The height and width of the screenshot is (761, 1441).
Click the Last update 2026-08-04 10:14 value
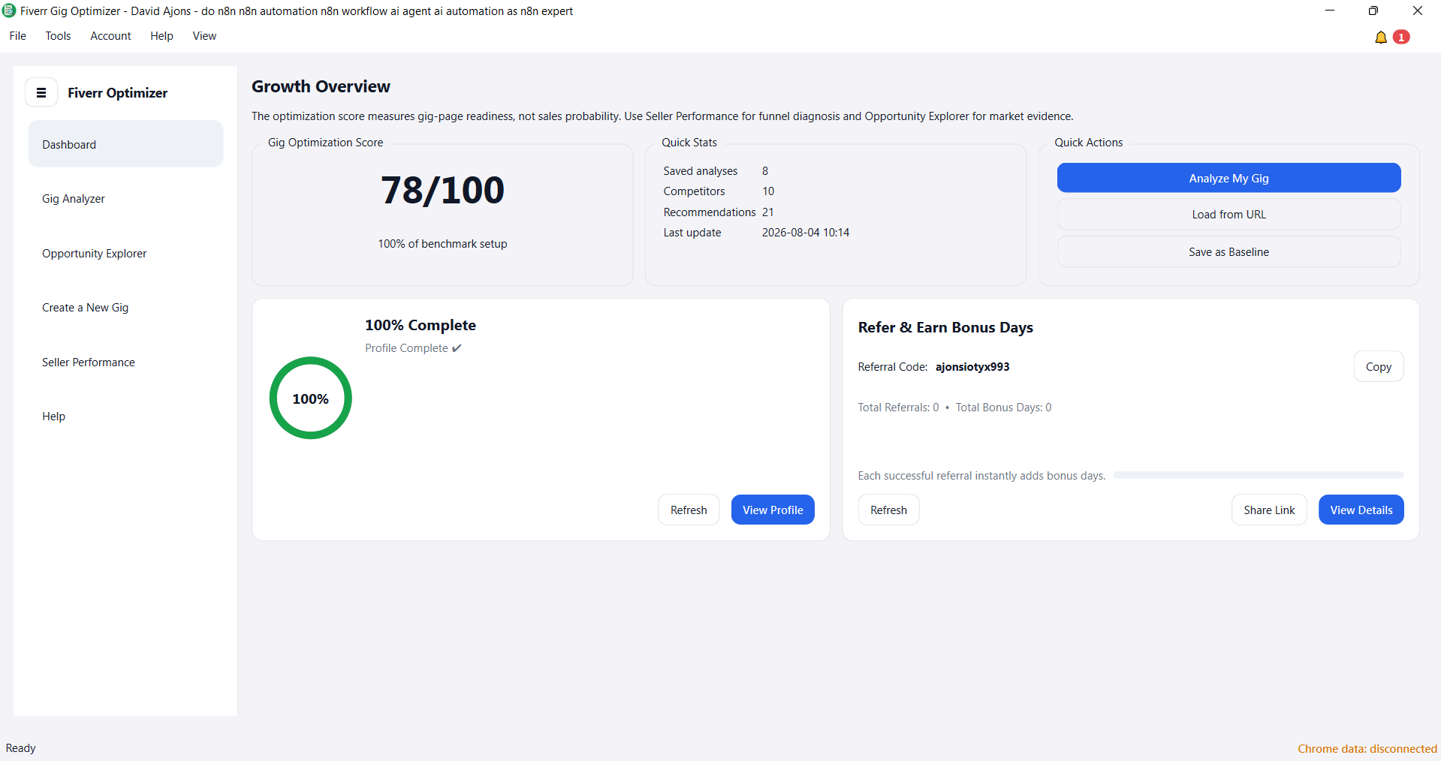click(806, 233)
